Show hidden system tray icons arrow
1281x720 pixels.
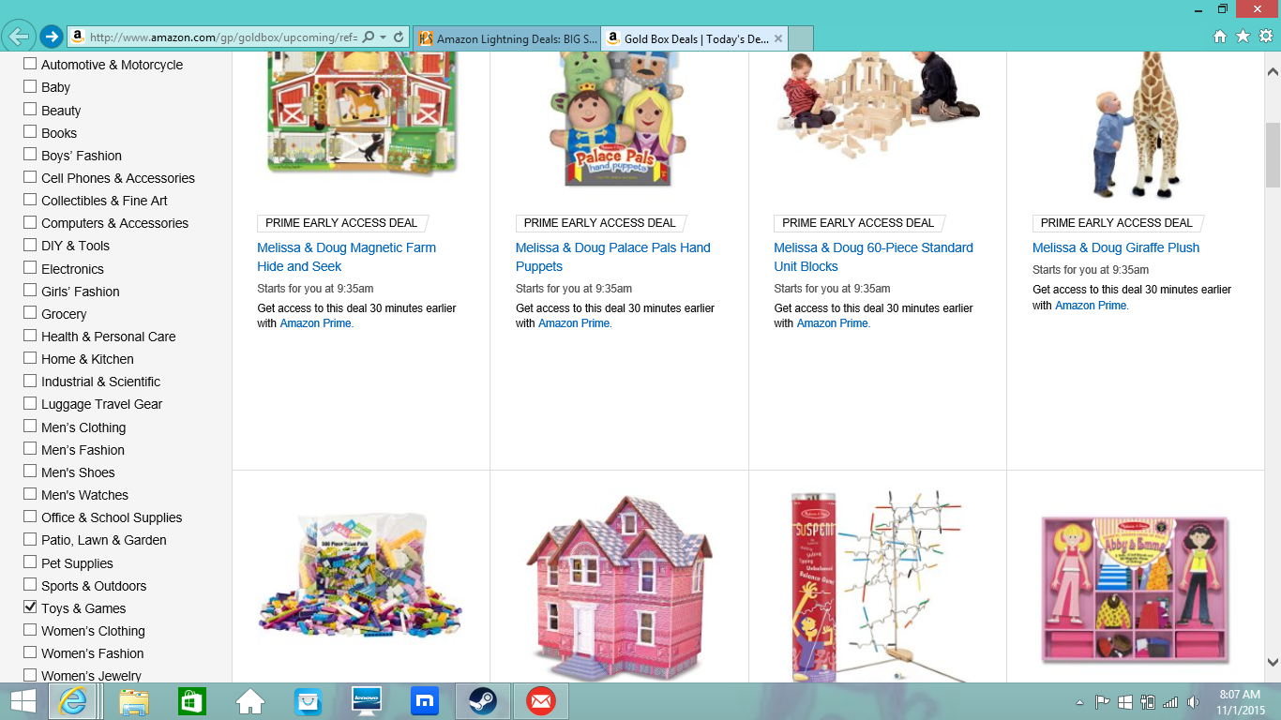(x=1079, y=702)
